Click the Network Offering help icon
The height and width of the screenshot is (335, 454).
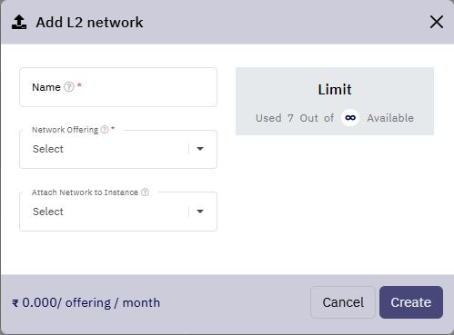105,130
